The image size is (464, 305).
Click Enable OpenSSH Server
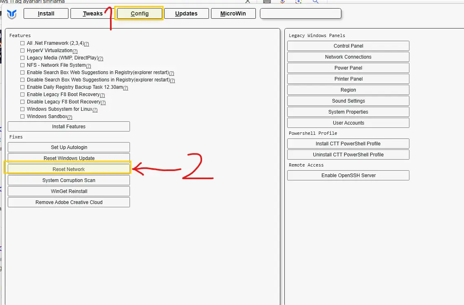pos(348,176)
